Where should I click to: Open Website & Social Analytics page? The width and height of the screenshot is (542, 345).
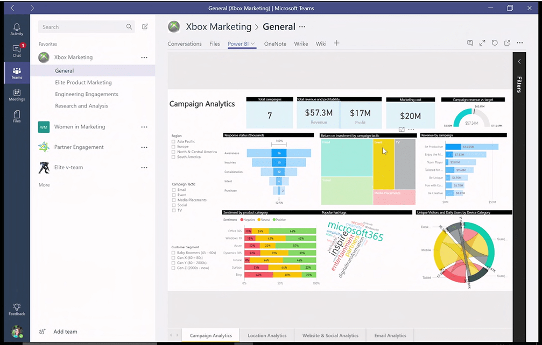click(330, 335)
